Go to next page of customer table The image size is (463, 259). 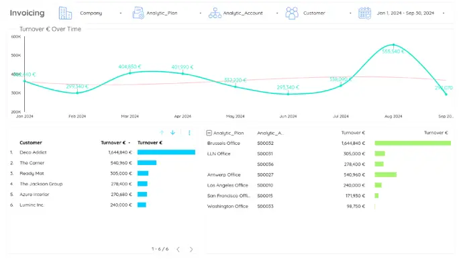(x=191, y=249)
